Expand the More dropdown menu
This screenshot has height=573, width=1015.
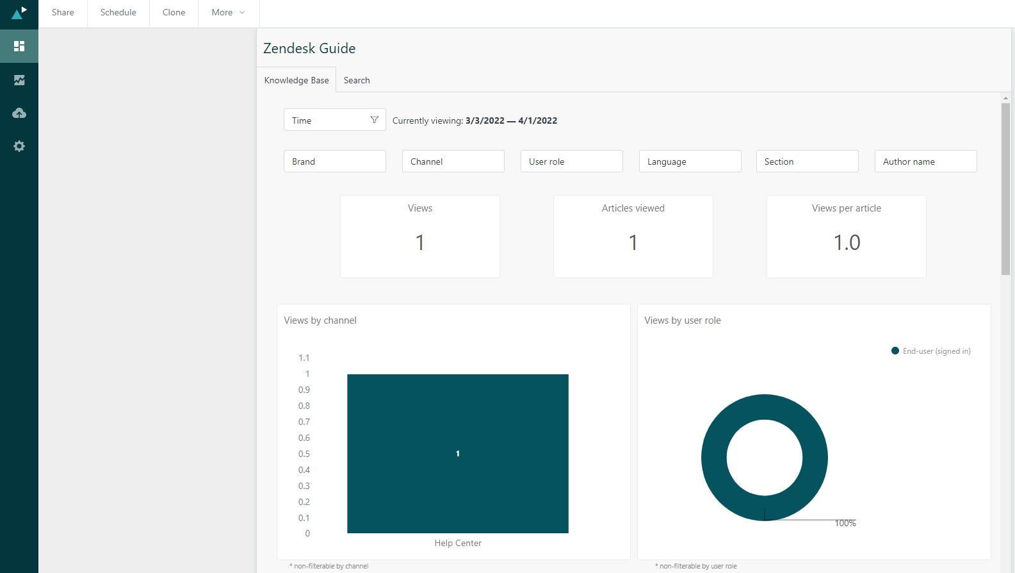pos(229,13)
